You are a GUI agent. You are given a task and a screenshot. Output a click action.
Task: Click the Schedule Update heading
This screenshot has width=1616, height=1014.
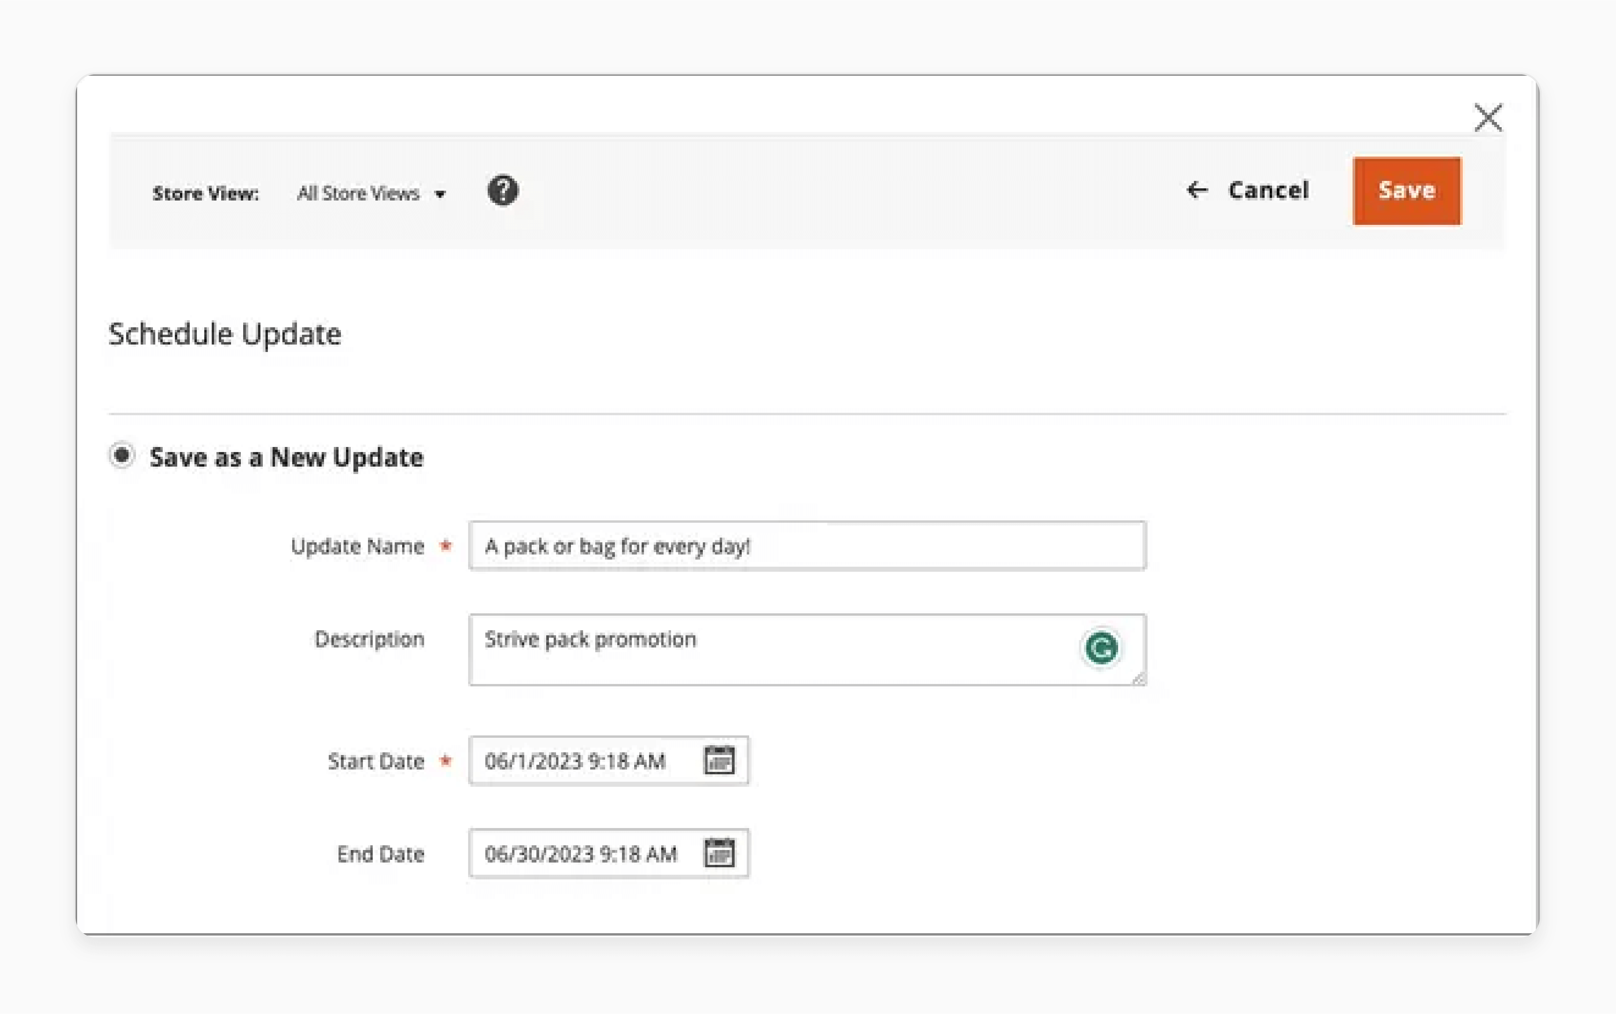tap(225, 334)
